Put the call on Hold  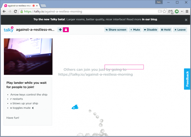coord(166,30)
